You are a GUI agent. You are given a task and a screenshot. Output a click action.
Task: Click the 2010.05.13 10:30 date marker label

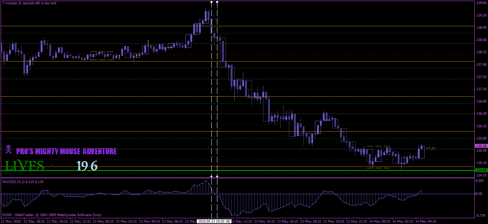pos(214,221)
